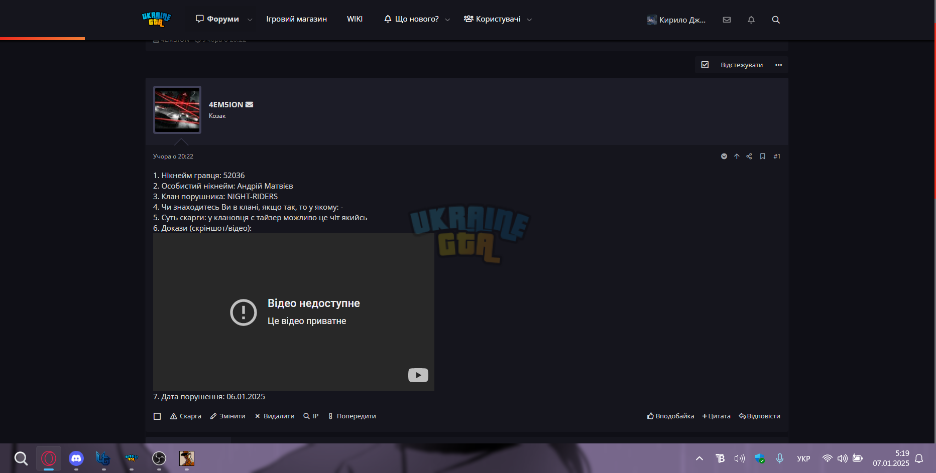936x473 pixels.
Task: Expand the Користувачі dropdown chevron
Action: pos(529,20)
